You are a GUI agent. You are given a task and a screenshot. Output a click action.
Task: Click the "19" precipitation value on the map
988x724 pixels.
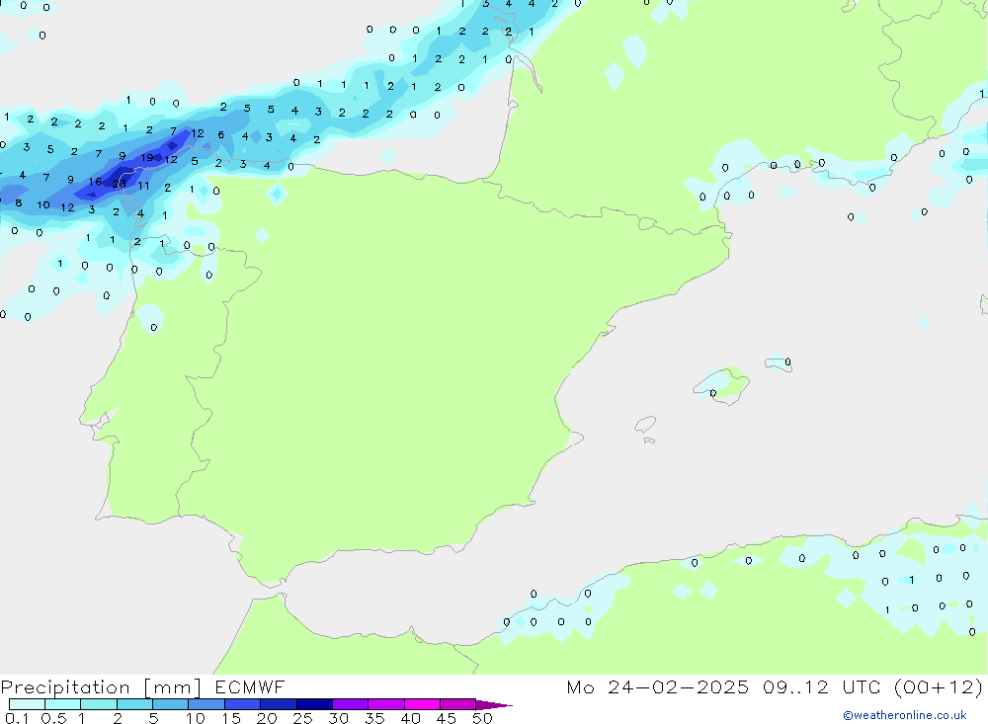pyautogui.click(x=146, y=157)
